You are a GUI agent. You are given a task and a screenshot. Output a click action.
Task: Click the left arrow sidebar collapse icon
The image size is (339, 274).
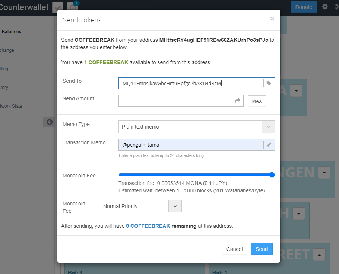coord(49,122)
